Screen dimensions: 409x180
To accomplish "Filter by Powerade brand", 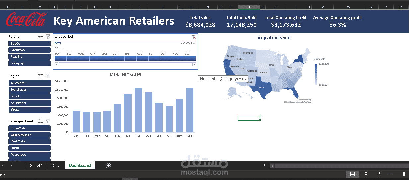I will [30, 155].
